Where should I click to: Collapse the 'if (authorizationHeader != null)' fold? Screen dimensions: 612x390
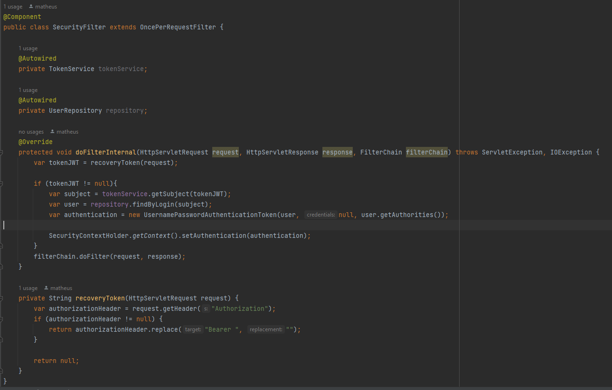point(1,319)
